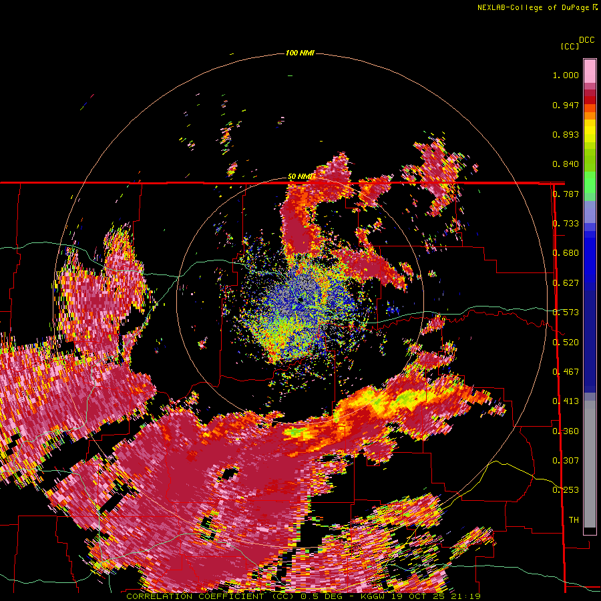Click the 0.5 DEG elevation text
The height and width of the screenshot is (601, 601).
323,596
